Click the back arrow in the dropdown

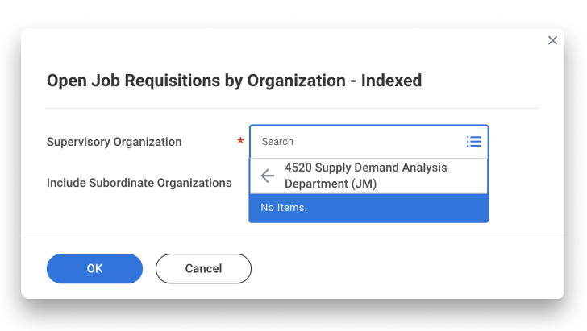[268, 176]
